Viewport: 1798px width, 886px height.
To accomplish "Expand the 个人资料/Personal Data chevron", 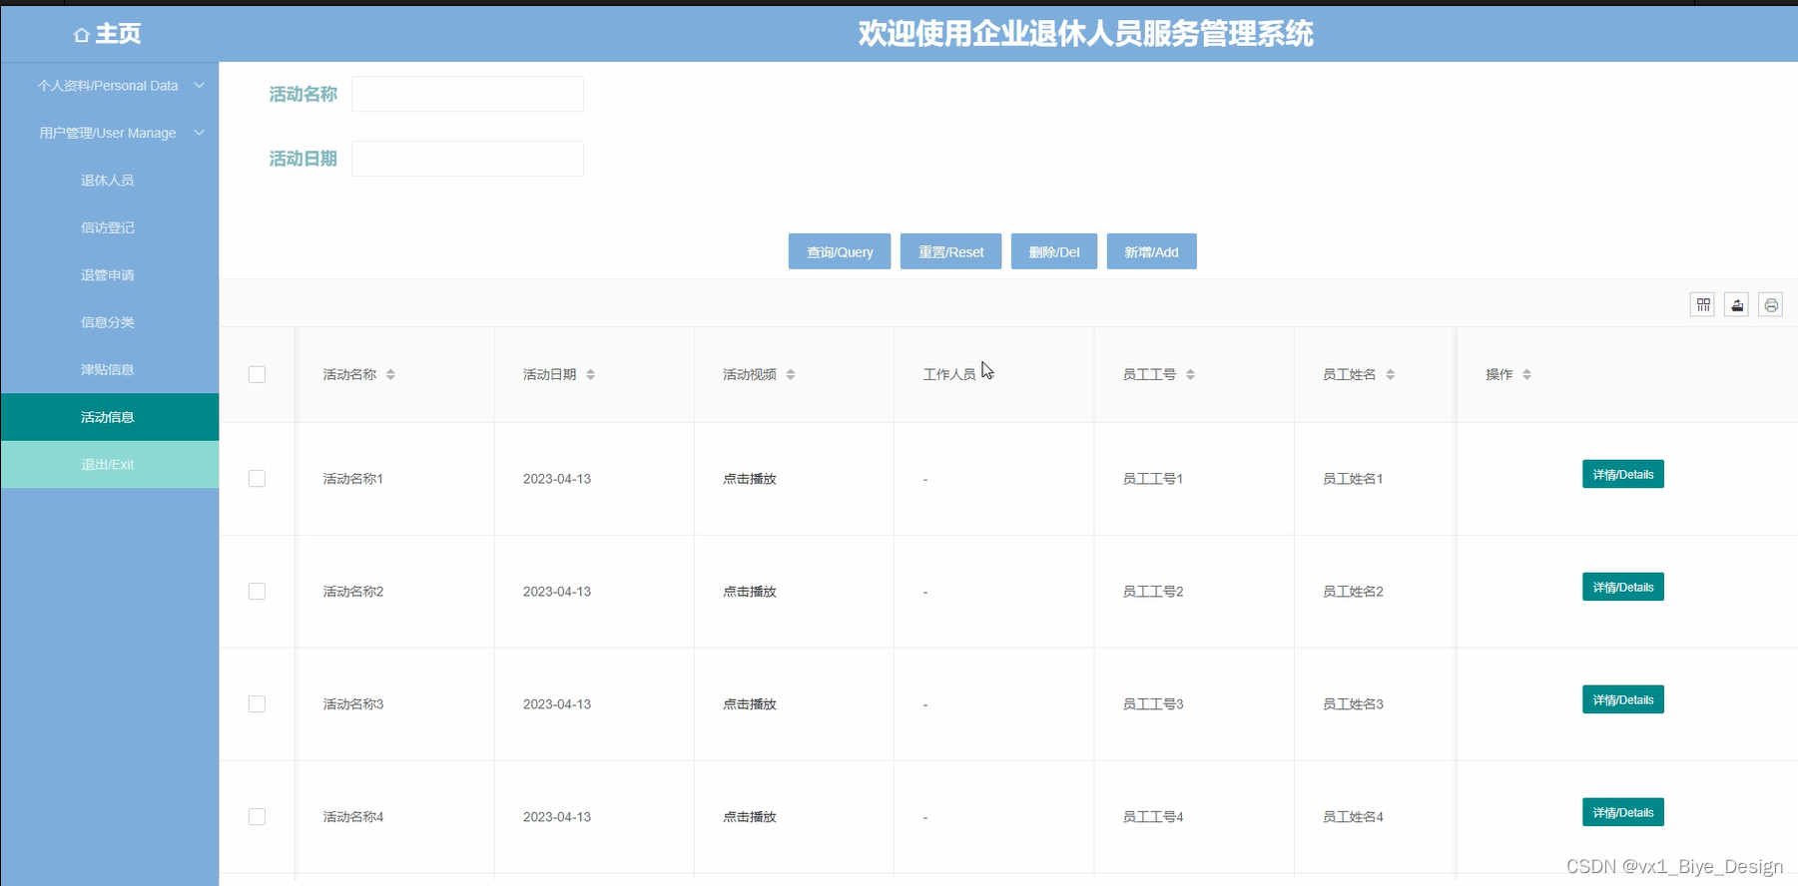I will click(200, 85).
